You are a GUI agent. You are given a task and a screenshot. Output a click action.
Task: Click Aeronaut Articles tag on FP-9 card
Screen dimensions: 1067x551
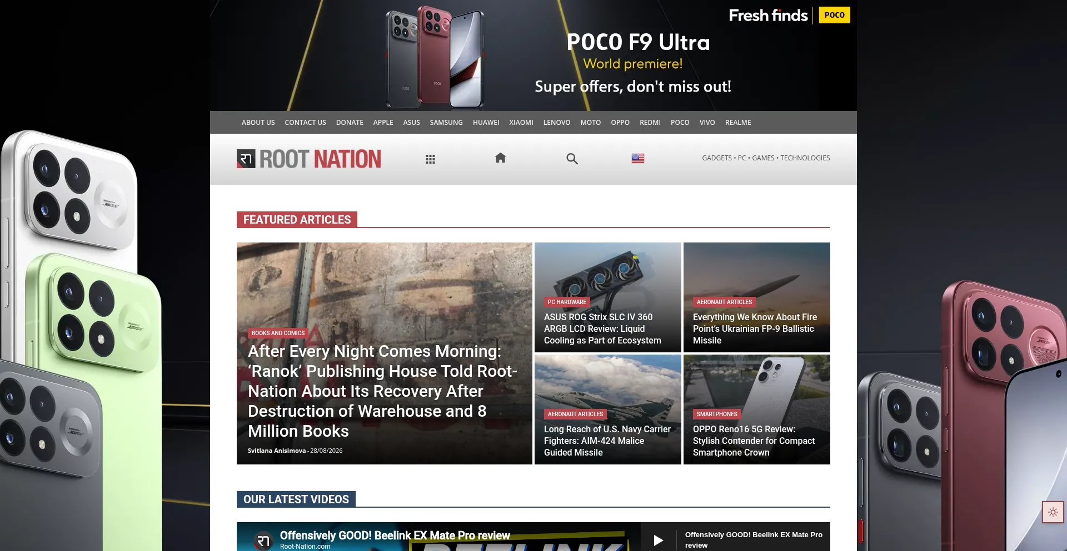point(724,302)
